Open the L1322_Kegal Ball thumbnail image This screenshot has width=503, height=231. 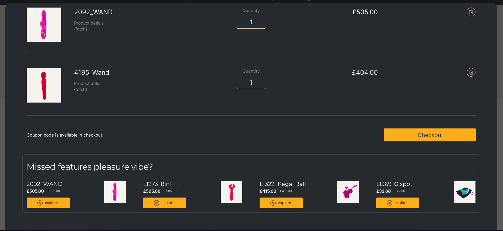[x=348, y=192]
